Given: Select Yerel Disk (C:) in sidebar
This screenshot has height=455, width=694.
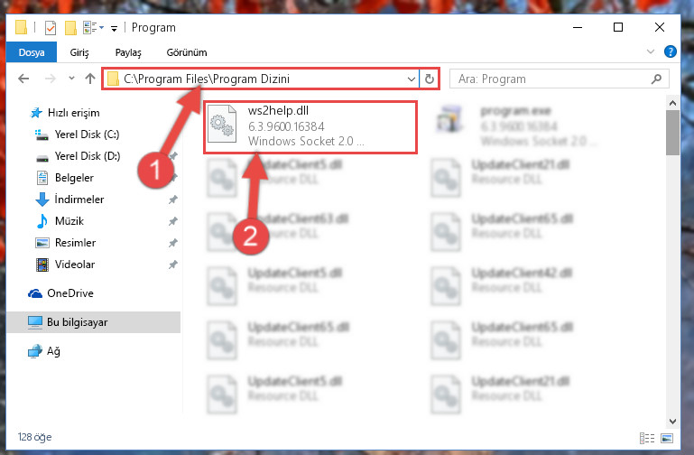Looking at the screenshot, I should pos(87,135).
